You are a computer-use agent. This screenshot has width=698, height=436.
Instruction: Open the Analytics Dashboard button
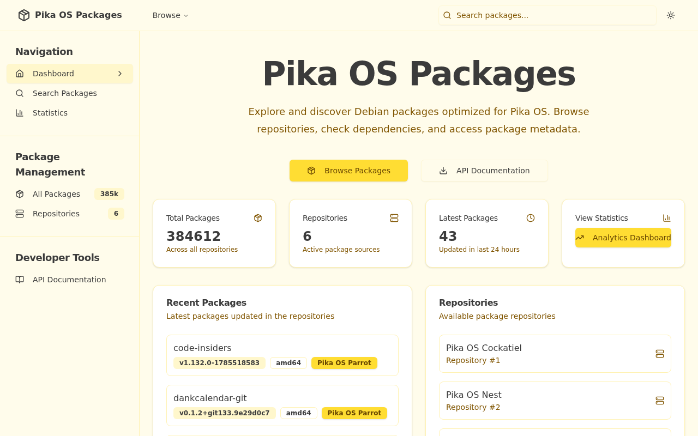(623, 238)
